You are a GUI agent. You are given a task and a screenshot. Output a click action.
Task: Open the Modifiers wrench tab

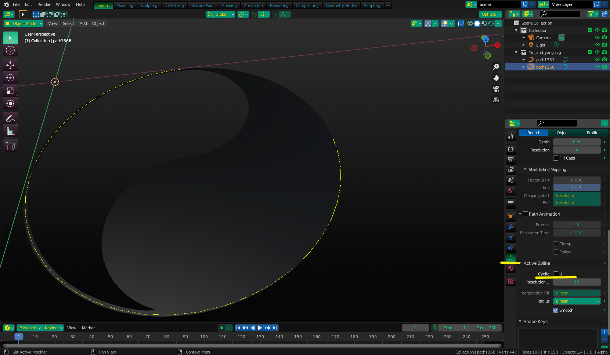(511, 227)
